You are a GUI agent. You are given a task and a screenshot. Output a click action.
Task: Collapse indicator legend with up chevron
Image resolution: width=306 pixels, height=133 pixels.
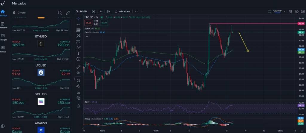(87, 36)
